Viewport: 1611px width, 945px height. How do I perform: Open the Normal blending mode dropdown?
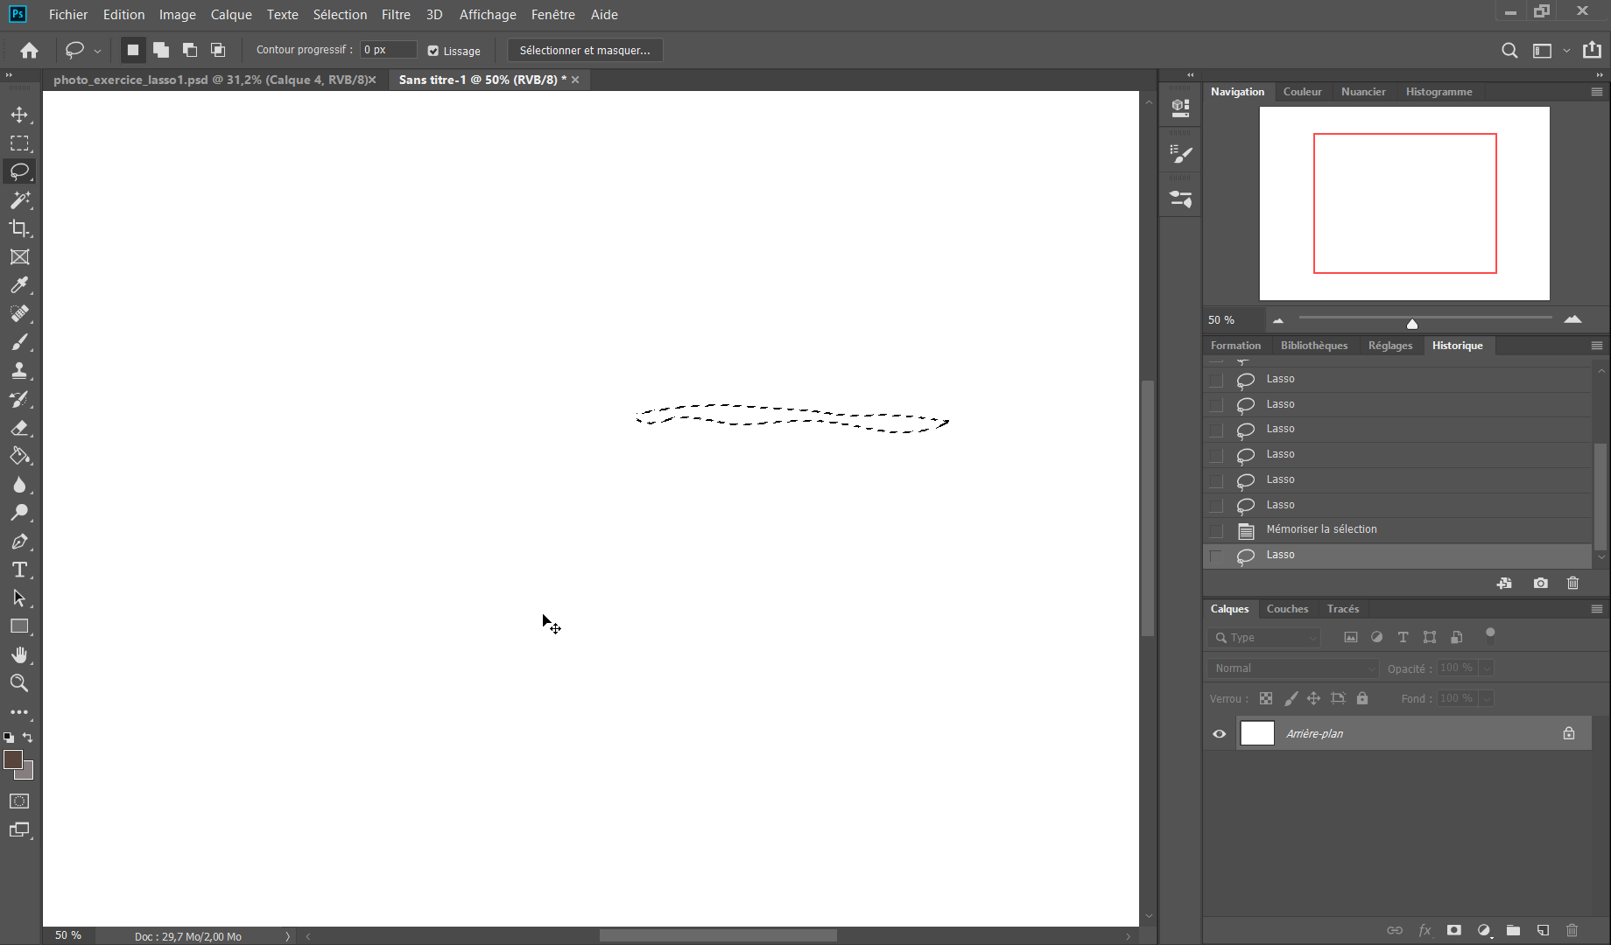point(1292,668)
